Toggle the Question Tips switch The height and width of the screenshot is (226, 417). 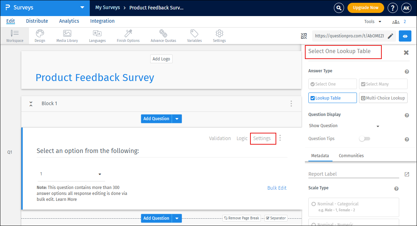[365, 139]
